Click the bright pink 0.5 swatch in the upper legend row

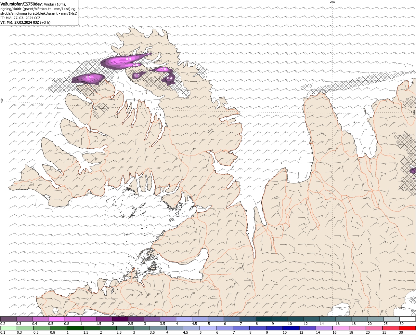[x=56, y=319]
